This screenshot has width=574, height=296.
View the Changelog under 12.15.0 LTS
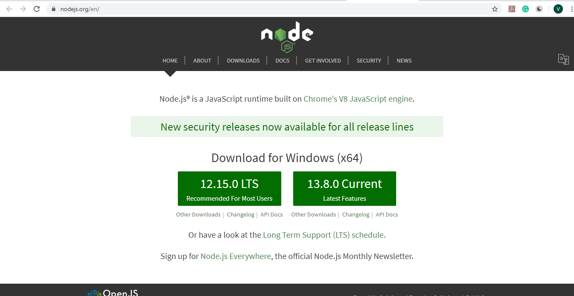coord(240,215)
